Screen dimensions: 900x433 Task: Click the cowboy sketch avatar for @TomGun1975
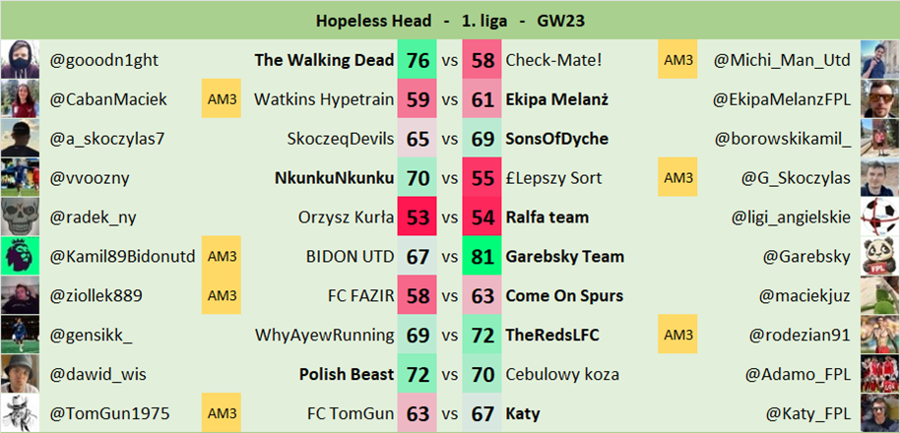tap(19, 414)
